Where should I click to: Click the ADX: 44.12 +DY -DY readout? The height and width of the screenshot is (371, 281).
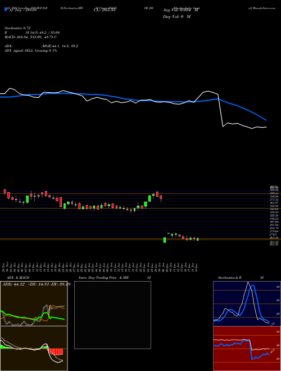(36, 284)
